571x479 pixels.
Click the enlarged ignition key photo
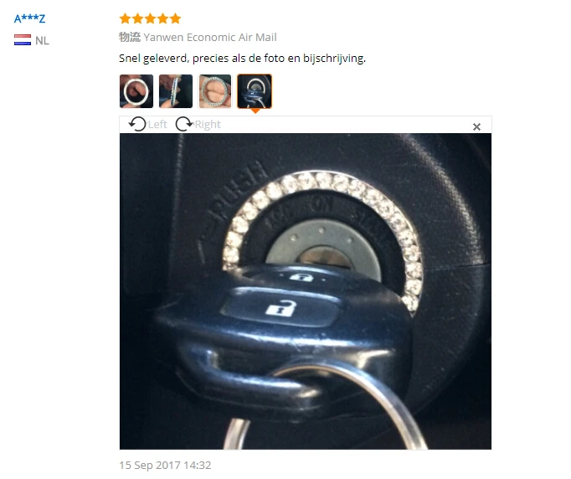coord(305,291)
